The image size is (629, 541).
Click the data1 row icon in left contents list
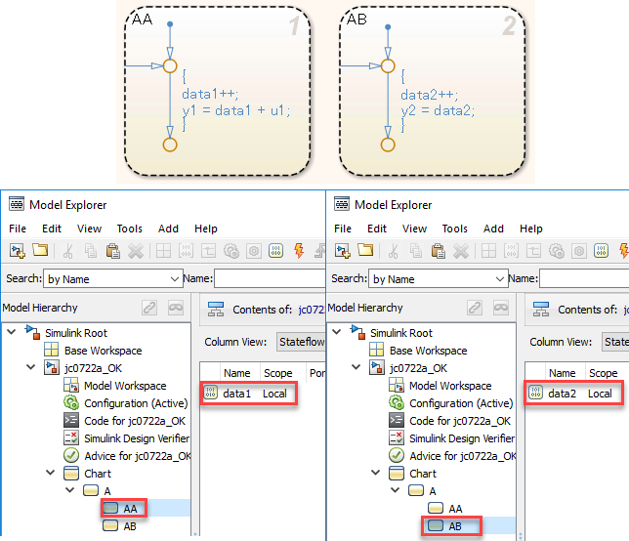[x=211, y=393]
